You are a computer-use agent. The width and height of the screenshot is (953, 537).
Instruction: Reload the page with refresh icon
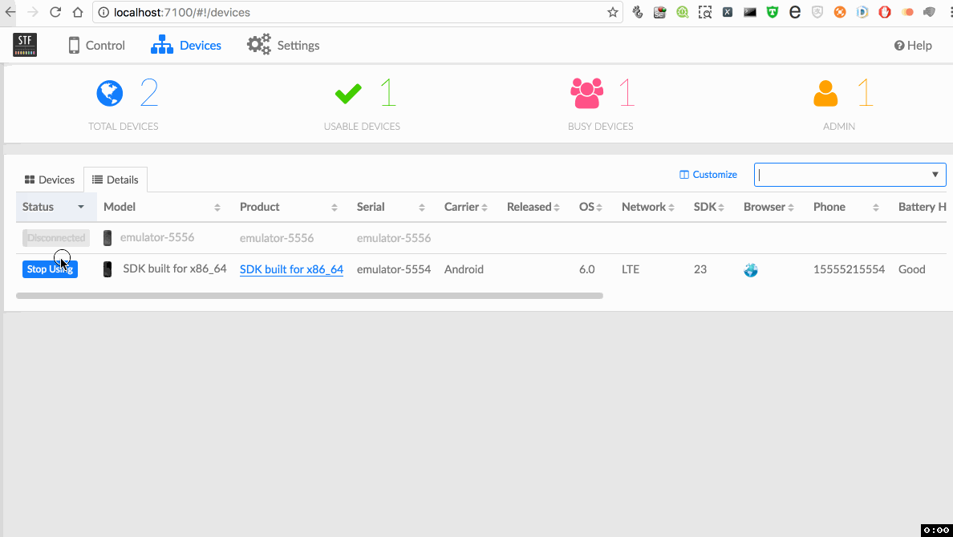(x=55, y=12)
